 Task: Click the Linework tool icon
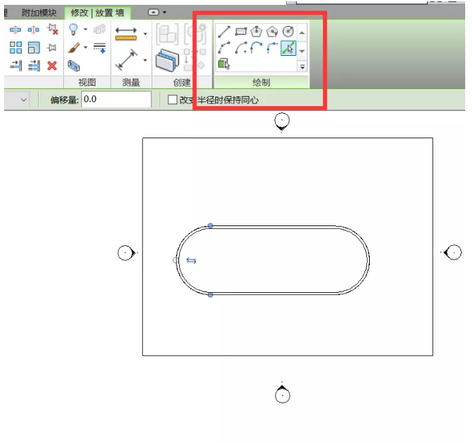tap(99, 48)
